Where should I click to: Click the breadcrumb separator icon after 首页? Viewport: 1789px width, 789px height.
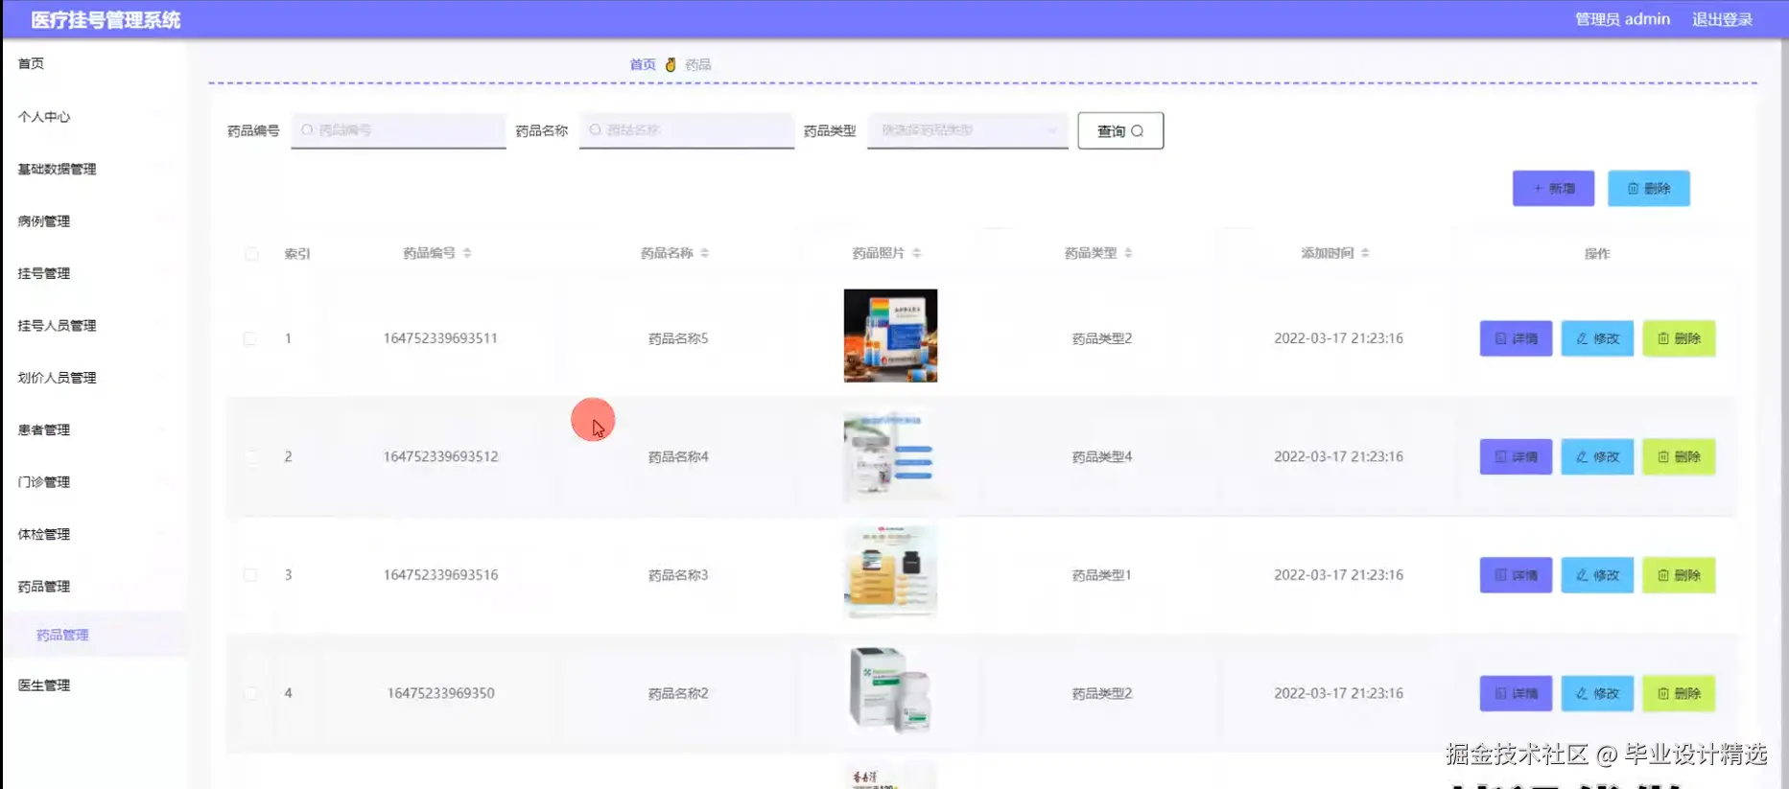[671, 64]
